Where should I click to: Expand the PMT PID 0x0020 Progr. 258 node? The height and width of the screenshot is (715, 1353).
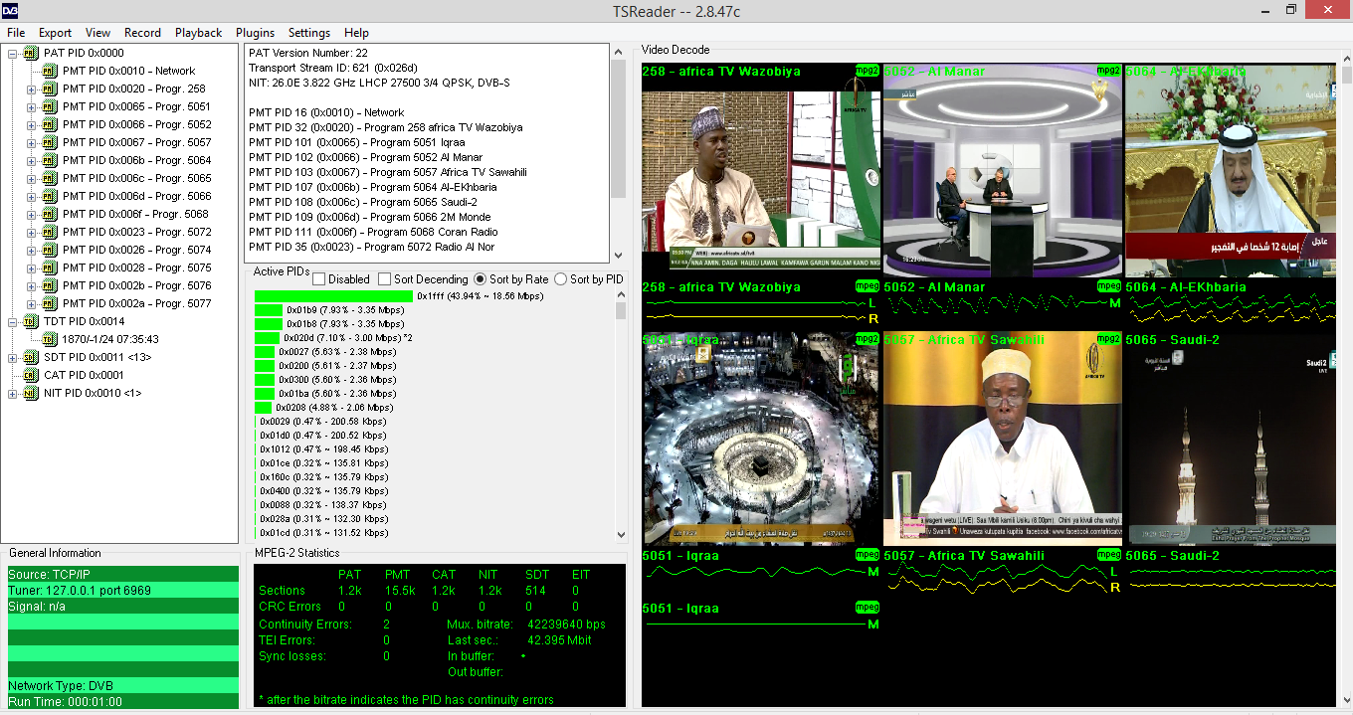pos(31,89)
